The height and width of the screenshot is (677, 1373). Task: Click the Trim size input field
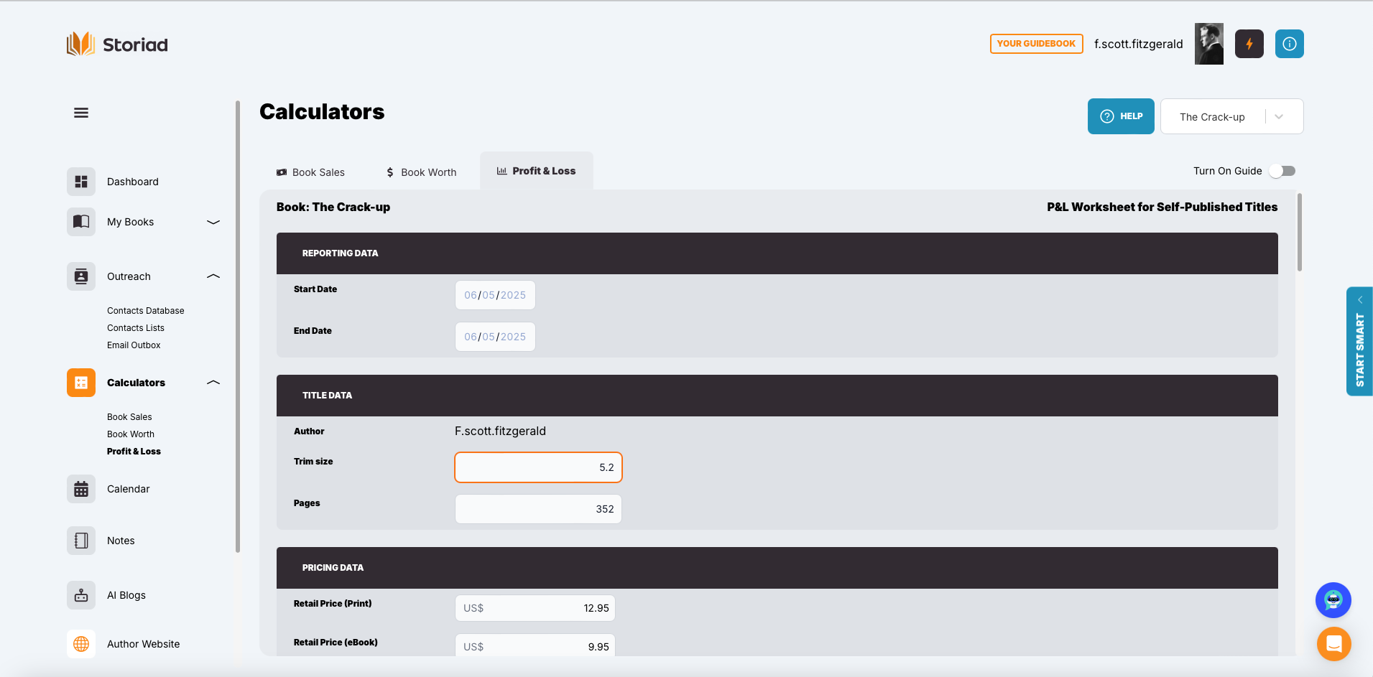click(538, 467)
